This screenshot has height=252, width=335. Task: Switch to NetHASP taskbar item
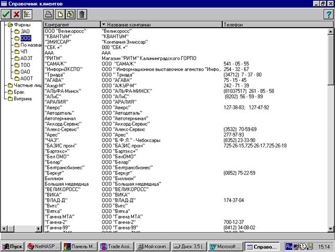43,247
